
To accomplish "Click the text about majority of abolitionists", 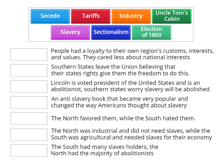I will [x=105, y=150].
